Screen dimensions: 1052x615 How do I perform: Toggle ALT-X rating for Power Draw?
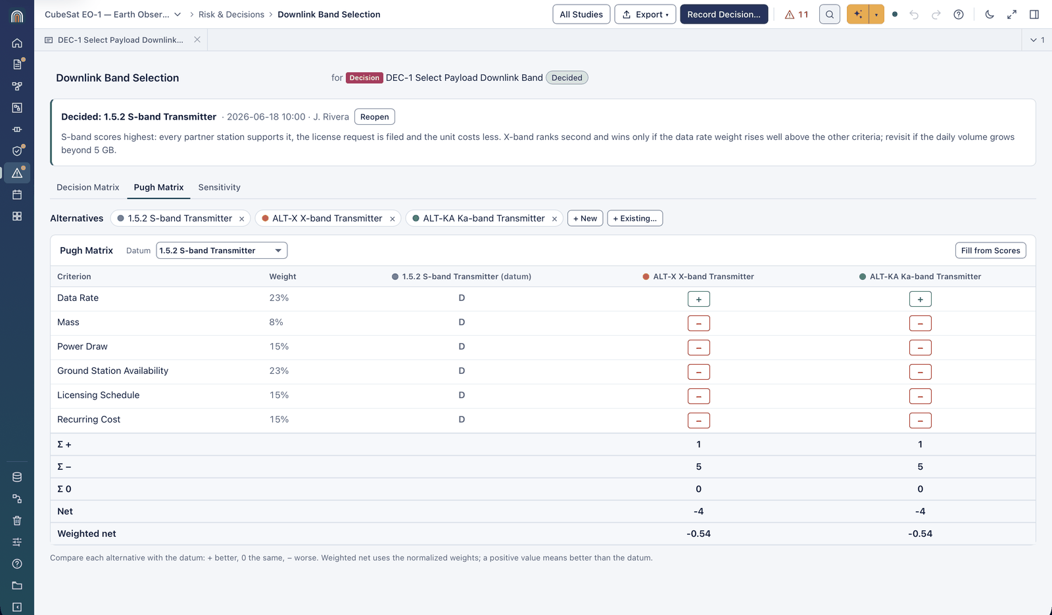[x=698, y=348]
